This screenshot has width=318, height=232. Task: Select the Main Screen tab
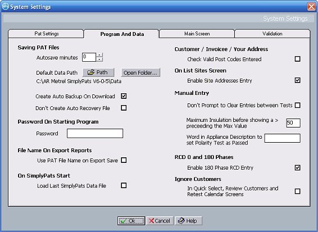point(197,34)
